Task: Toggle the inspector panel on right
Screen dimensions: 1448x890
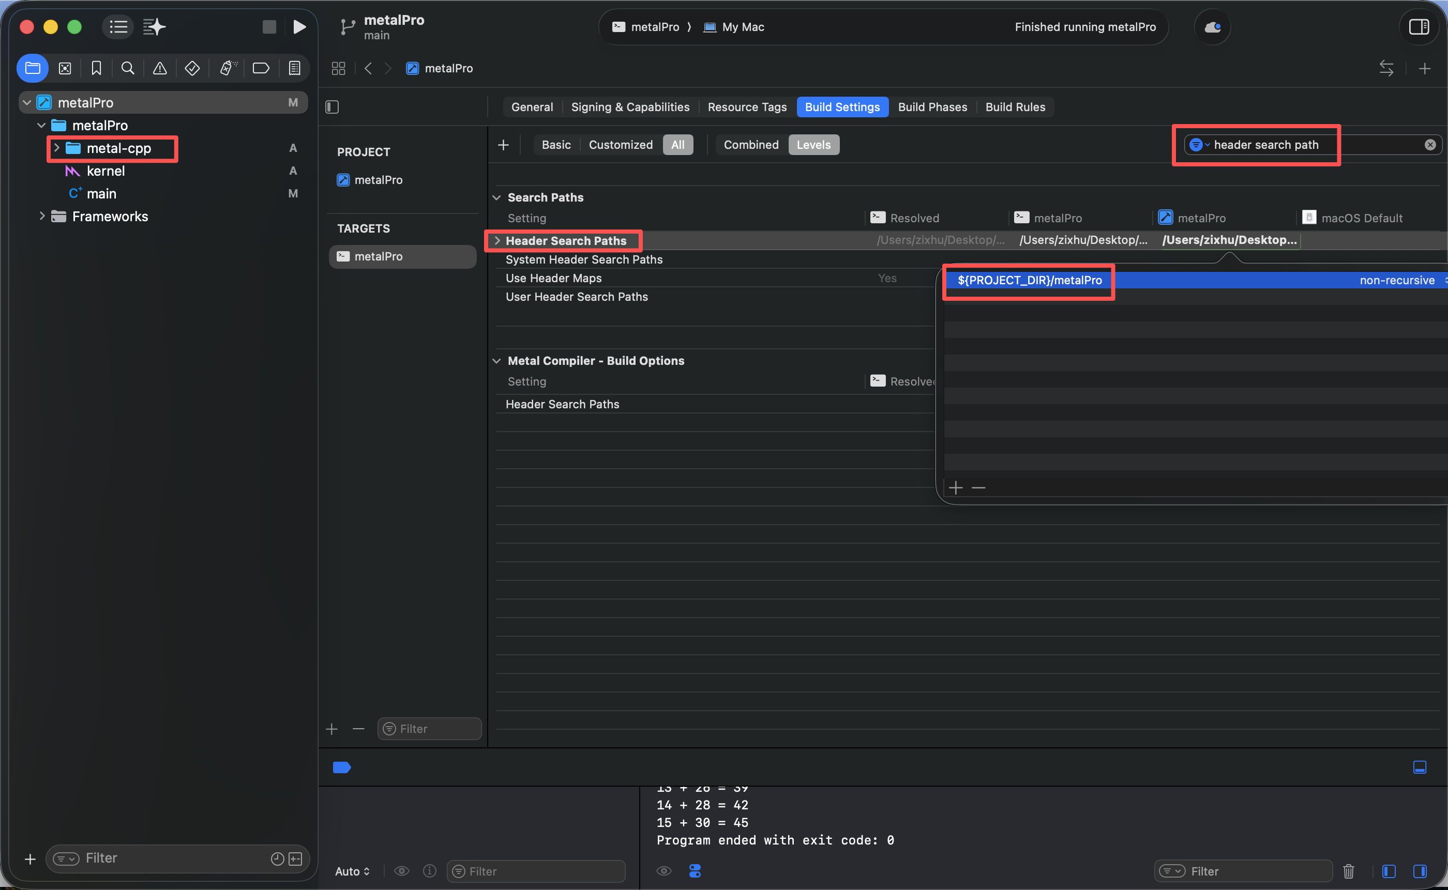Action: [1419, 27]
